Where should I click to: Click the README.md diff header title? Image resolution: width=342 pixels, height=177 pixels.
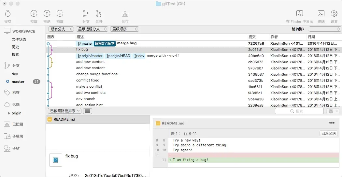173,123
